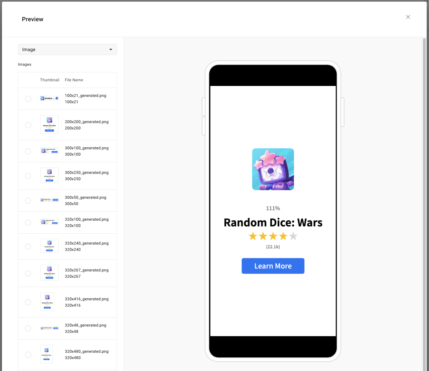429x371 pixels.
Task: Click the 320x100 image thumbnail
Action: point(49,222)
